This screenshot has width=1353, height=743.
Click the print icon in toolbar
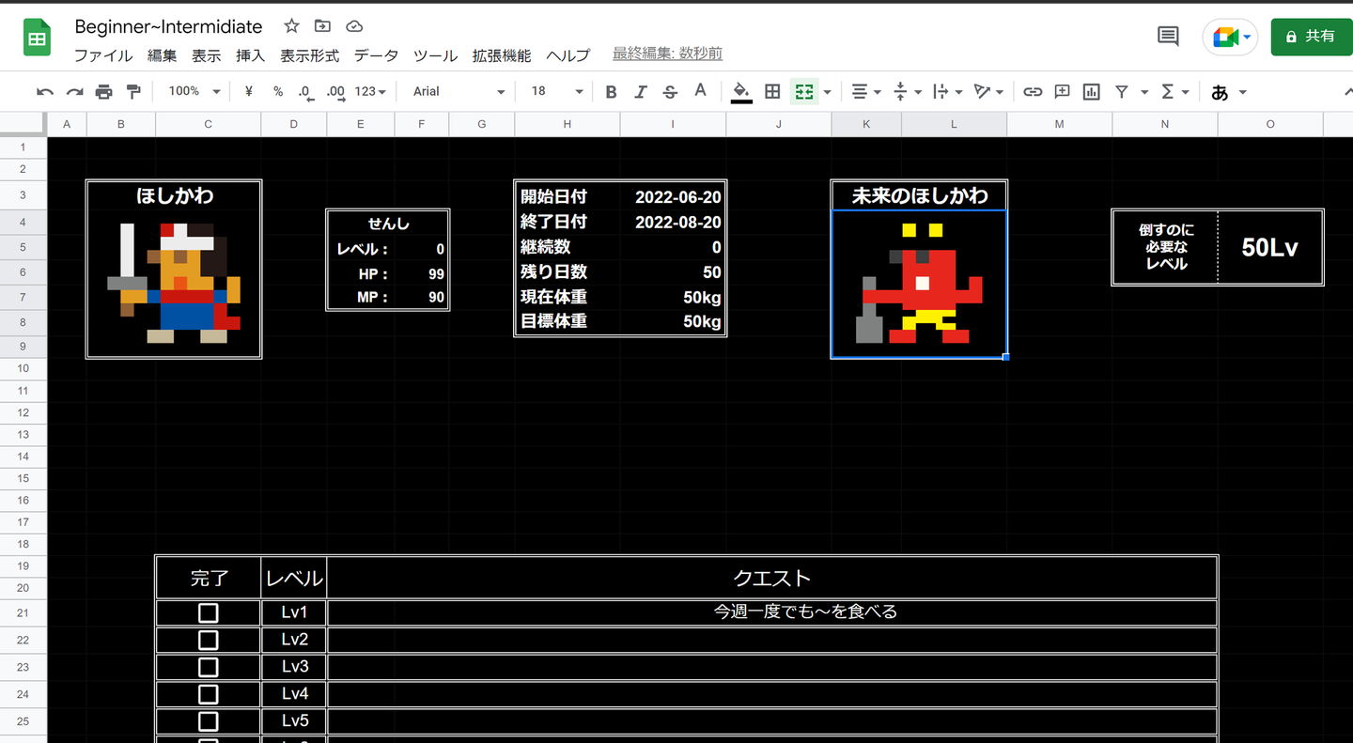click(x=103, y=91)
